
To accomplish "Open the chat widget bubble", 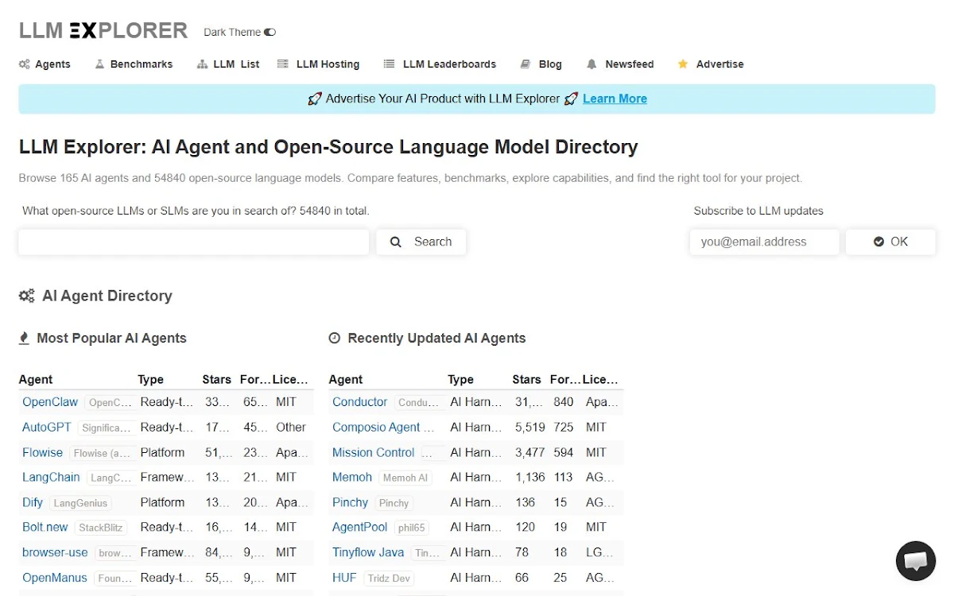I will click(915, 561).
